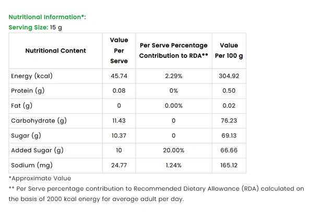Click the Fat (g) row label

coord(21,106)
